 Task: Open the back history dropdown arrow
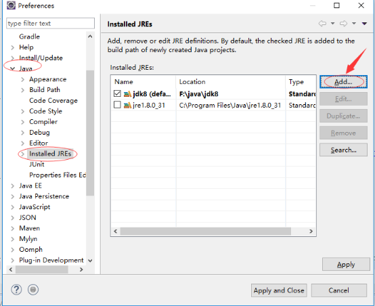coord(332,24)
